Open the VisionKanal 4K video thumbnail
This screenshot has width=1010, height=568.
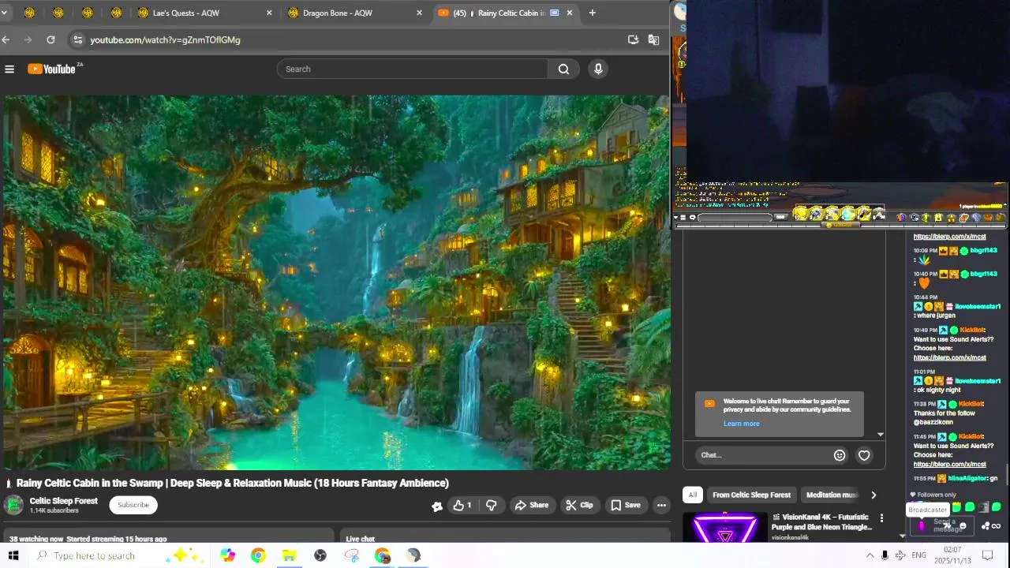click(x=724, y=527)
